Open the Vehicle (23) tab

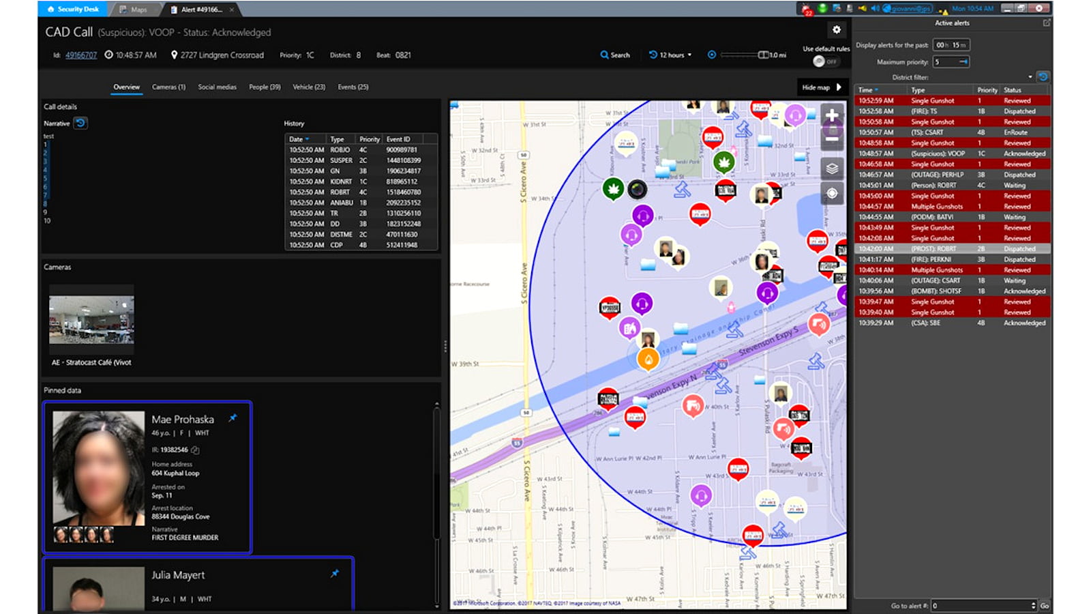click(309, 87)
